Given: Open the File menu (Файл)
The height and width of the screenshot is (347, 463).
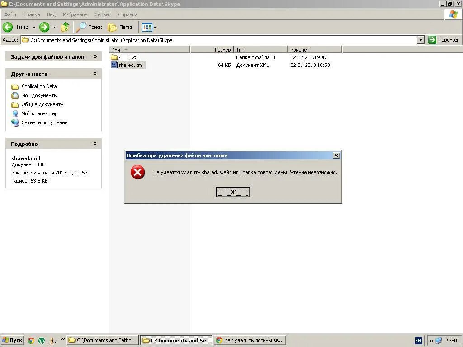Looking at the screenshot, I should coord(10,14).
